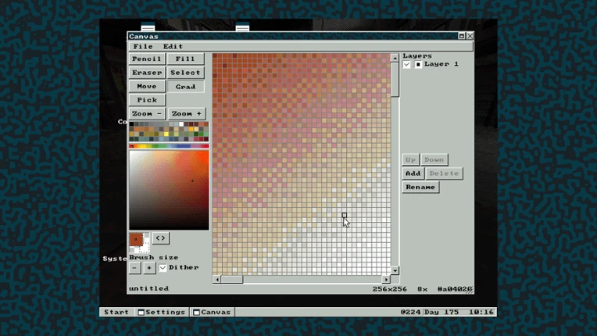Image resolution: width=597 pixels, height=336 pixels.
Task: Select the Pencil tool
Action: click(x=147, y=59)
